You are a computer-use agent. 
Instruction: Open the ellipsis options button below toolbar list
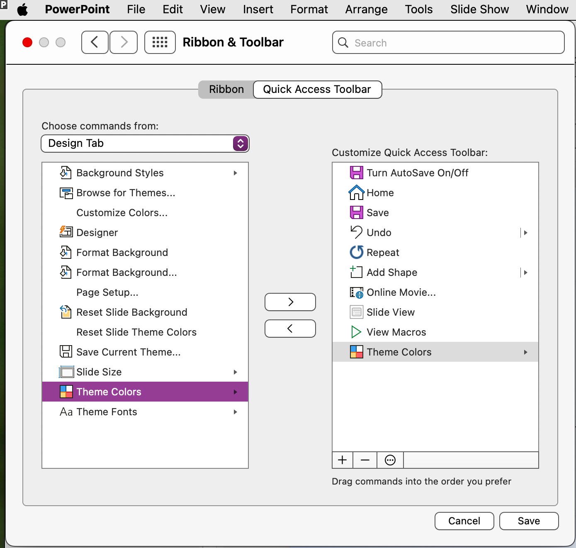coord(390,460)
